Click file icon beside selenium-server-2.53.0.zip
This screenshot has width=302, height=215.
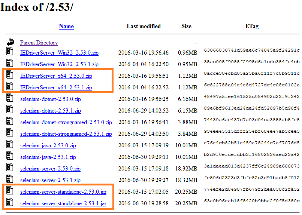10,167
